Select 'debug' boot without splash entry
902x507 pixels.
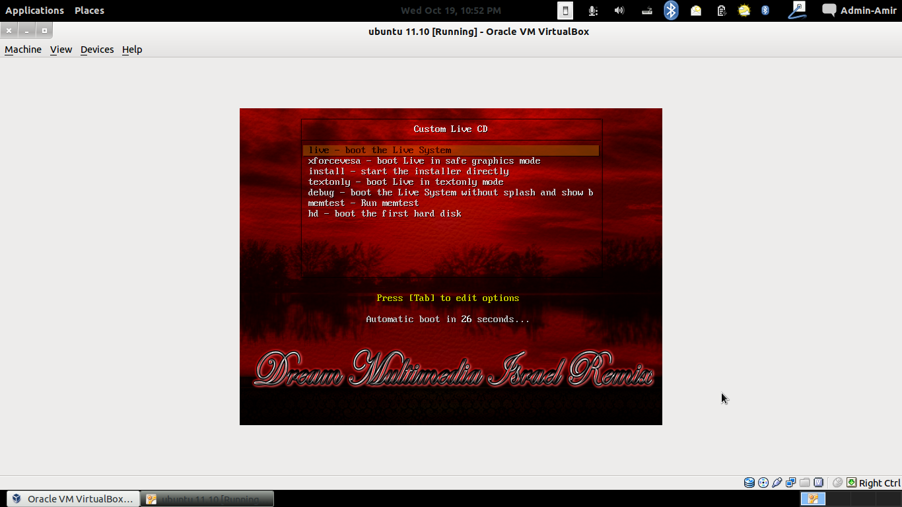(x=451, y=193)
